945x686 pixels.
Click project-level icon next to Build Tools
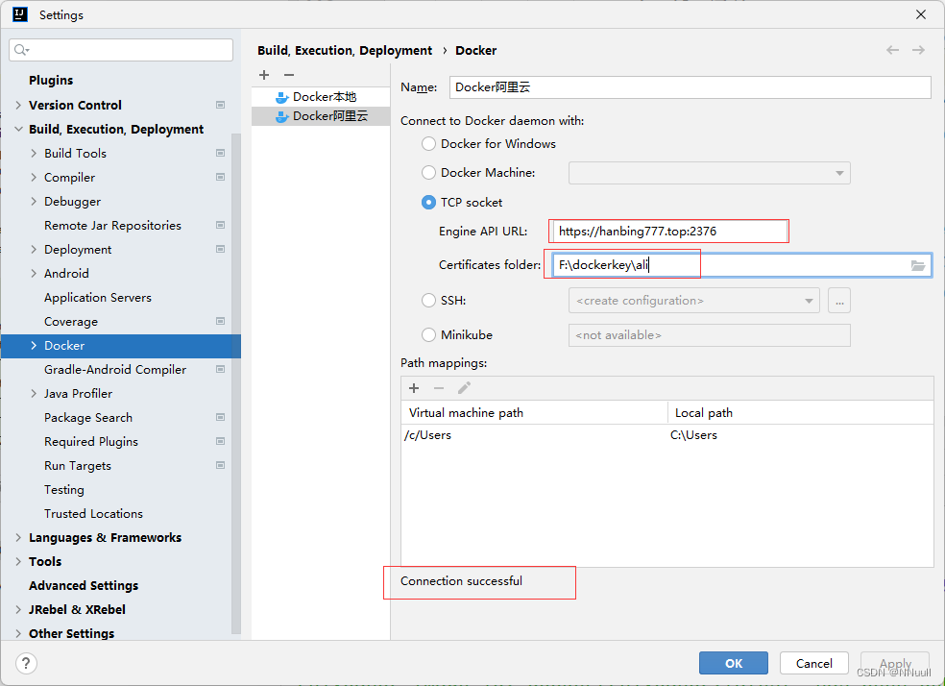221,153
